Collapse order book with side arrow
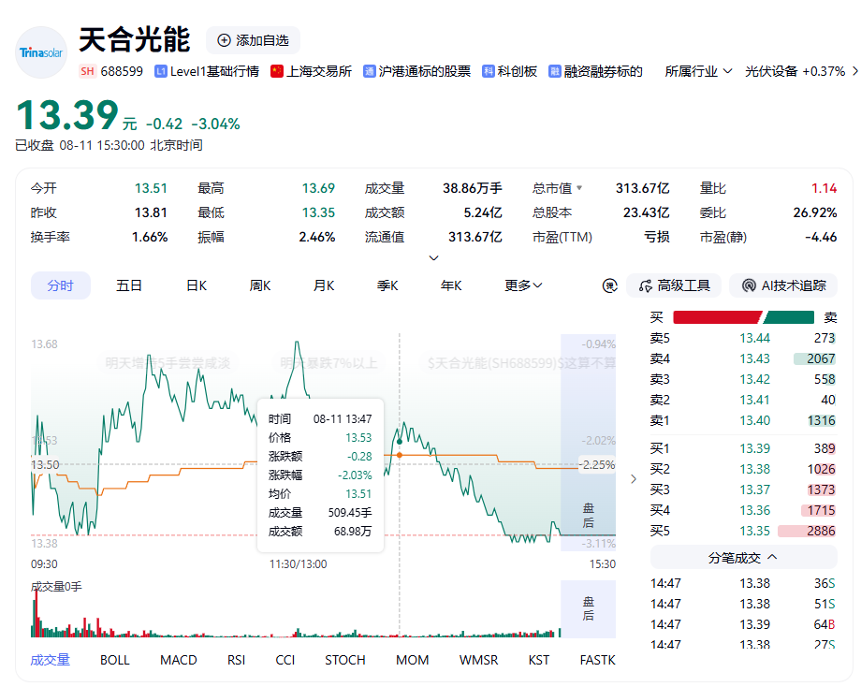 point(634,479)
